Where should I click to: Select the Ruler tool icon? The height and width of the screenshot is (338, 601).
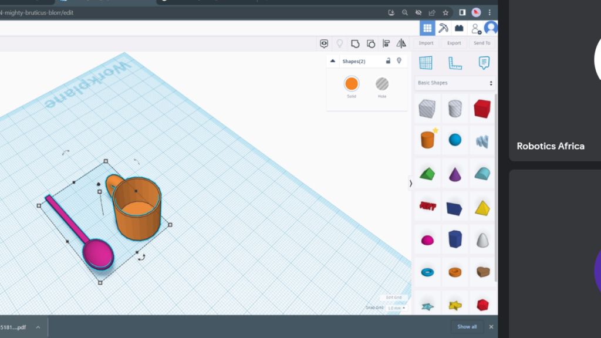(x=455, y=63)
